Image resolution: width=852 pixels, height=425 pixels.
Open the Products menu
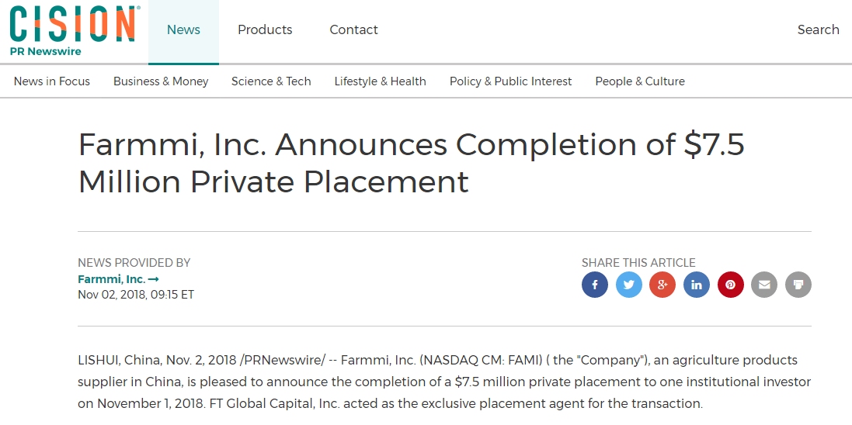[x=265, y=29]
